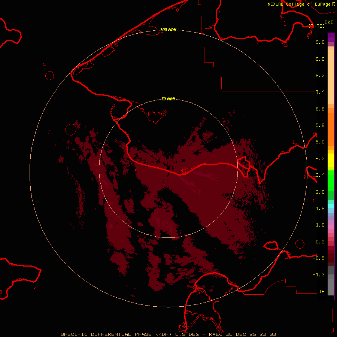Click the 100 NMI range ring label
The height and width of the screenshot is (337, 337).
click(x=168, y=30)
